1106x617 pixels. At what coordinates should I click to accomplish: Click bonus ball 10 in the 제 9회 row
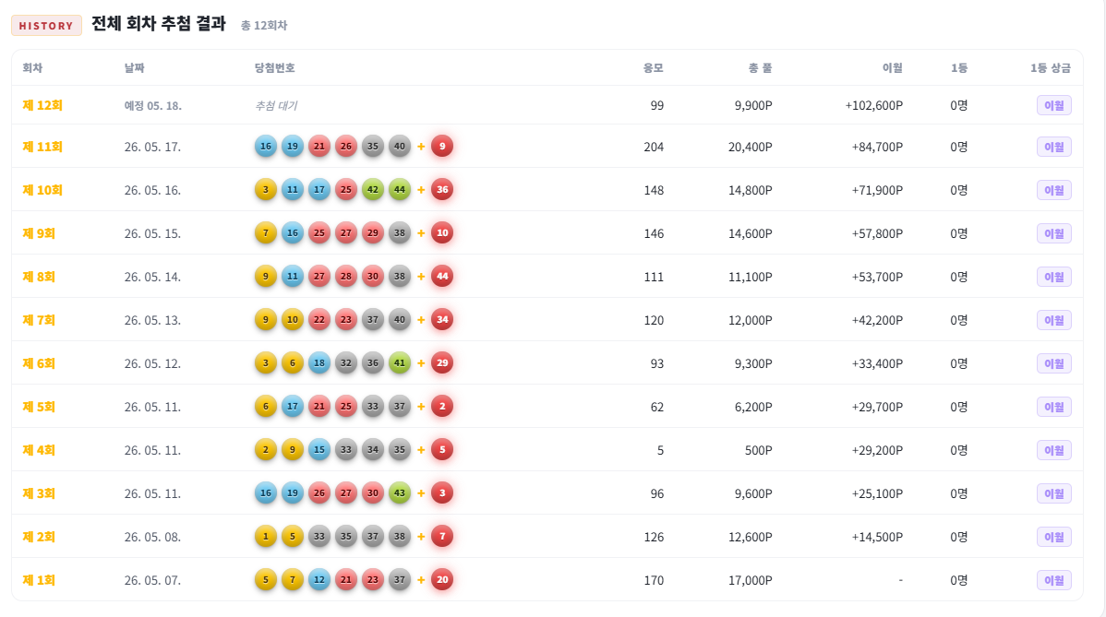click(x=442, y=233)
